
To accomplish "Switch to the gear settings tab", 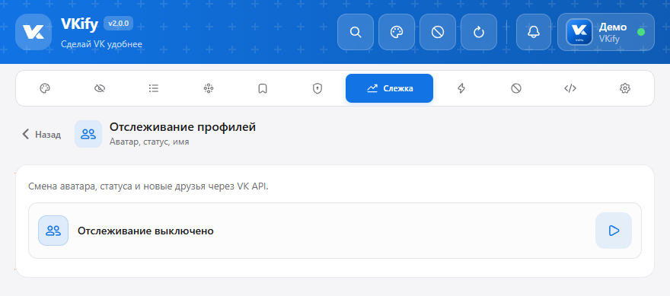I will click(625, 88).
